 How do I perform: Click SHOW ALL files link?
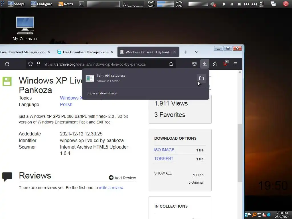click(163, 173)
